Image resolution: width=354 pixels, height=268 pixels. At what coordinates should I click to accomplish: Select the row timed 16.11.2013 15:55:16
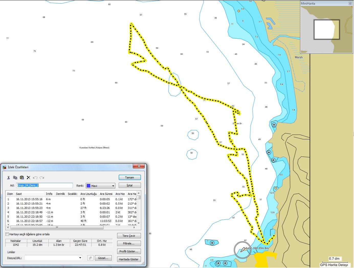pos(71,199)
